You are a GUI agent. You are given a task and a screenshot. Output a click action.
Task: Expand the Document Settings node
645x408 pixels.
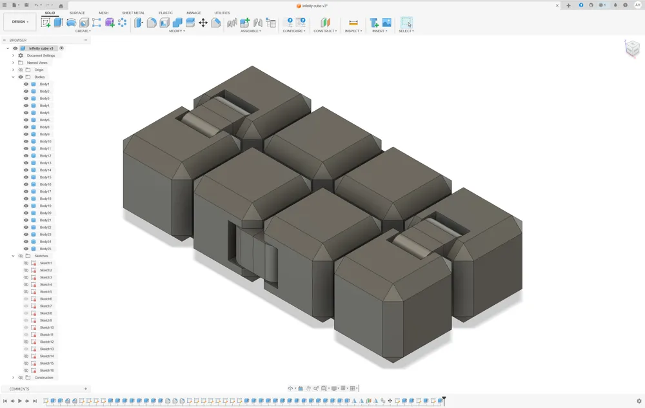pyautogui.click(x=13, y=55)
